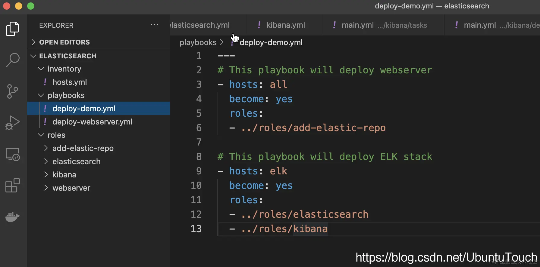Image resolution: width=540 pixels, height=267 pixels.
Task: Click playbooks breadcrumb segment
Action: (198, 42)
